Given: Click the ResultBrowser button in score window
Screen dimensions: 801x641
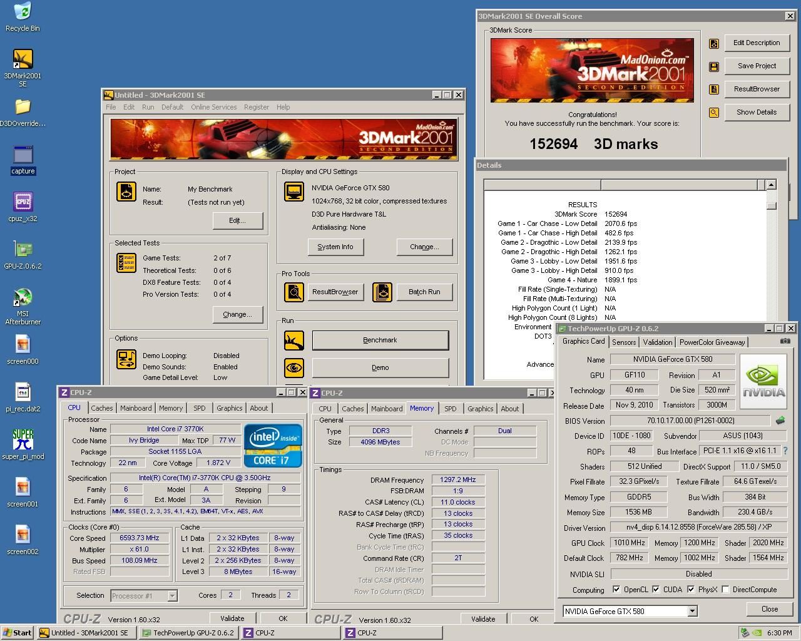Looking at the screenshot, I should (757, 89).
